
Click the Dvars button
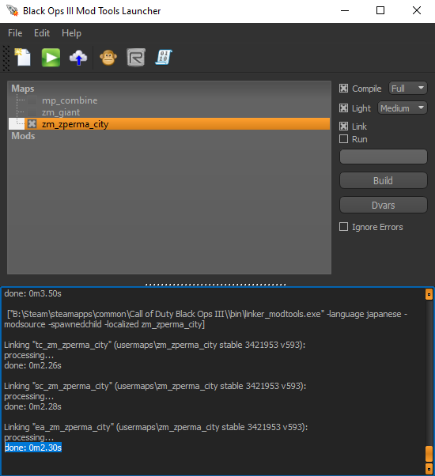pos(383,206)
